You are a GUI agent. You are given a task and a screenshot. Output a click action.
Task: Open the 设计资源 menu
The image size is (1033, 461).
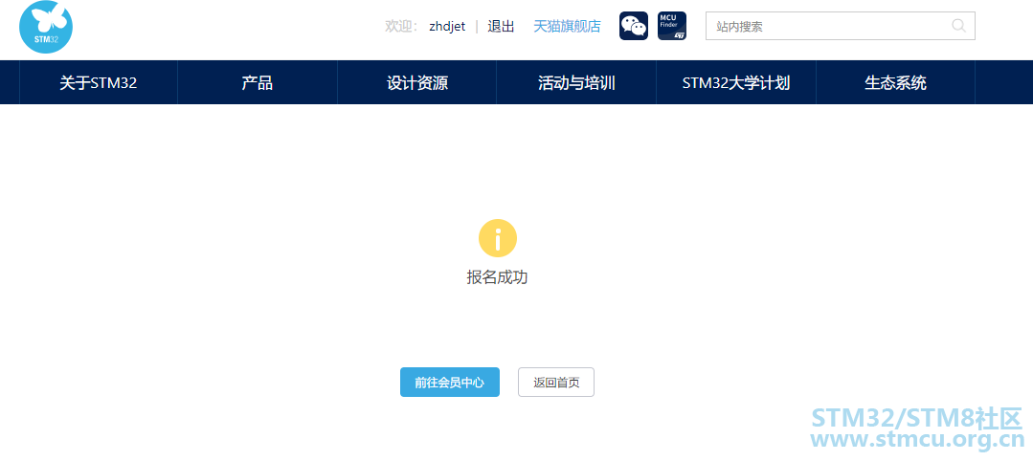tap(417, 82)
